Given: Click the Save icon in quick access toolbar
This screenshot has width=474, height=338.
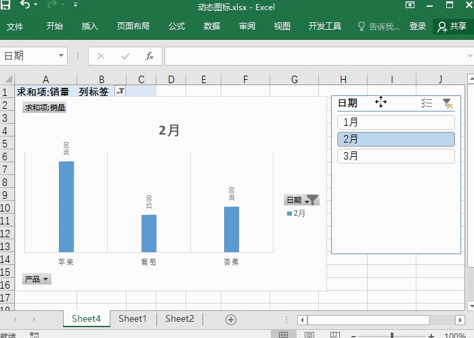Looking at the screenshot, I should 5,5.
